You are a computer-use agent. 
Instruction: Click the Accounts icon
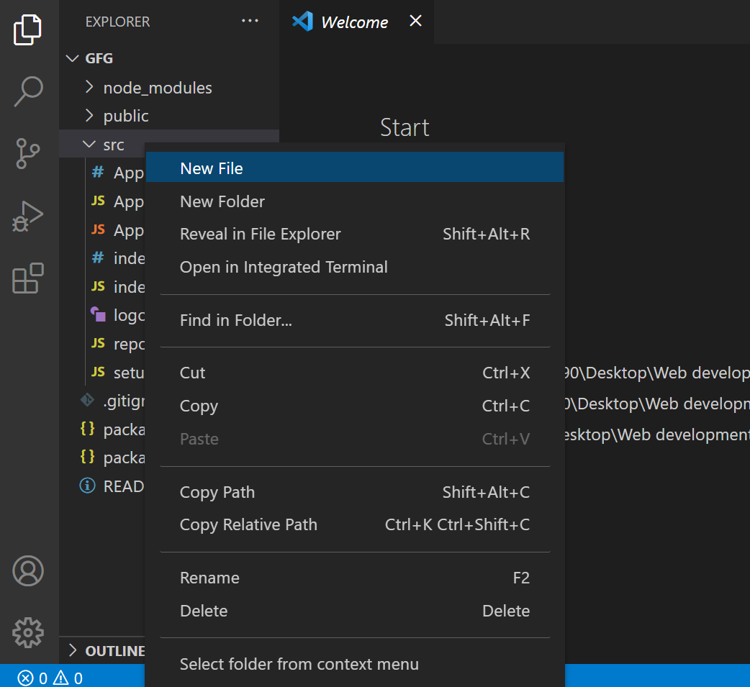coord(29,570)
